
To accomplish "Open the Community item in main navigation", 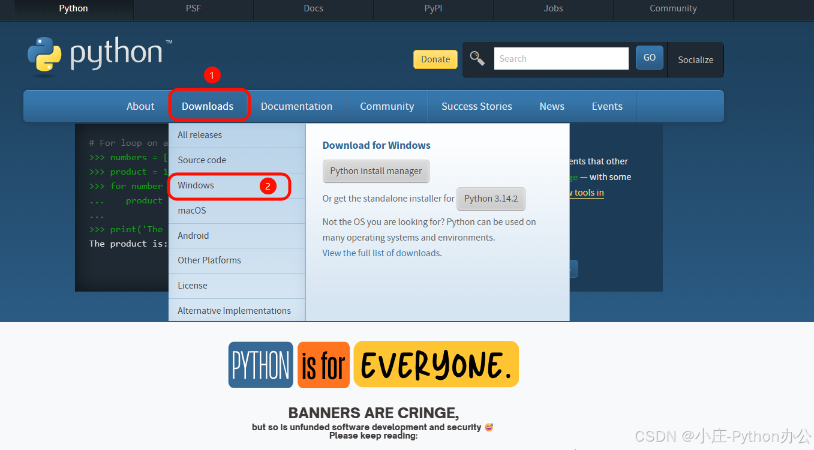I will click(x=387, y=106).
